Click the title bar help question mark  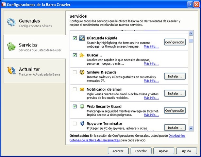[x=190, y=5]
